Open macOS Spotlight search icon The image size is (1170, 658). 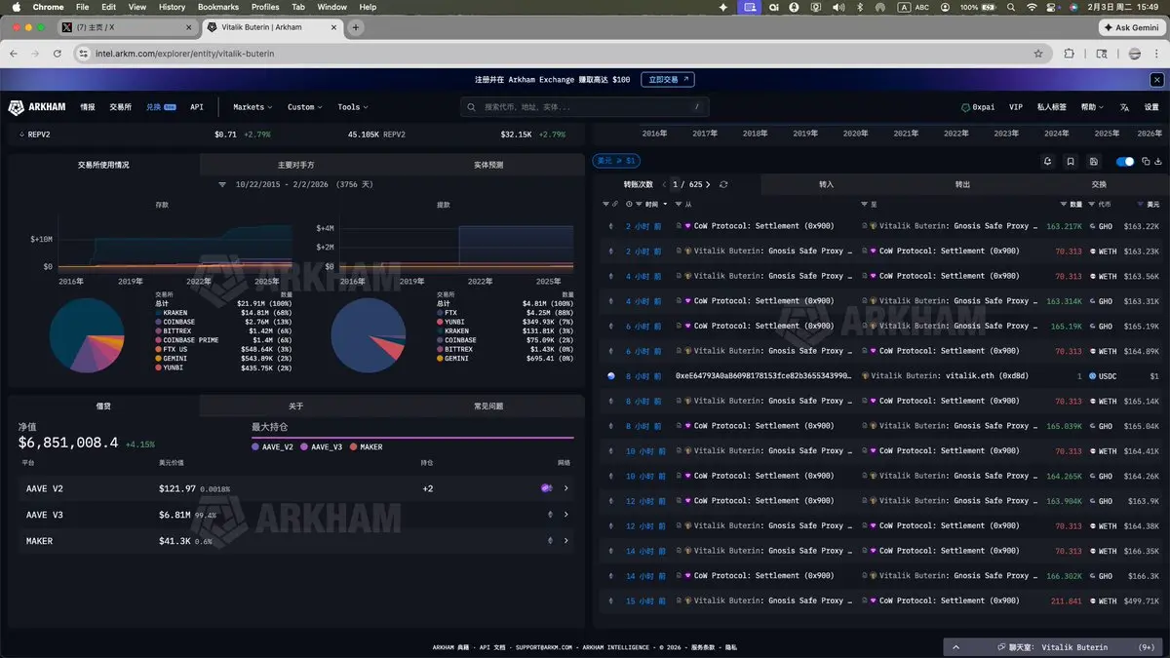tap(1013, 7)
